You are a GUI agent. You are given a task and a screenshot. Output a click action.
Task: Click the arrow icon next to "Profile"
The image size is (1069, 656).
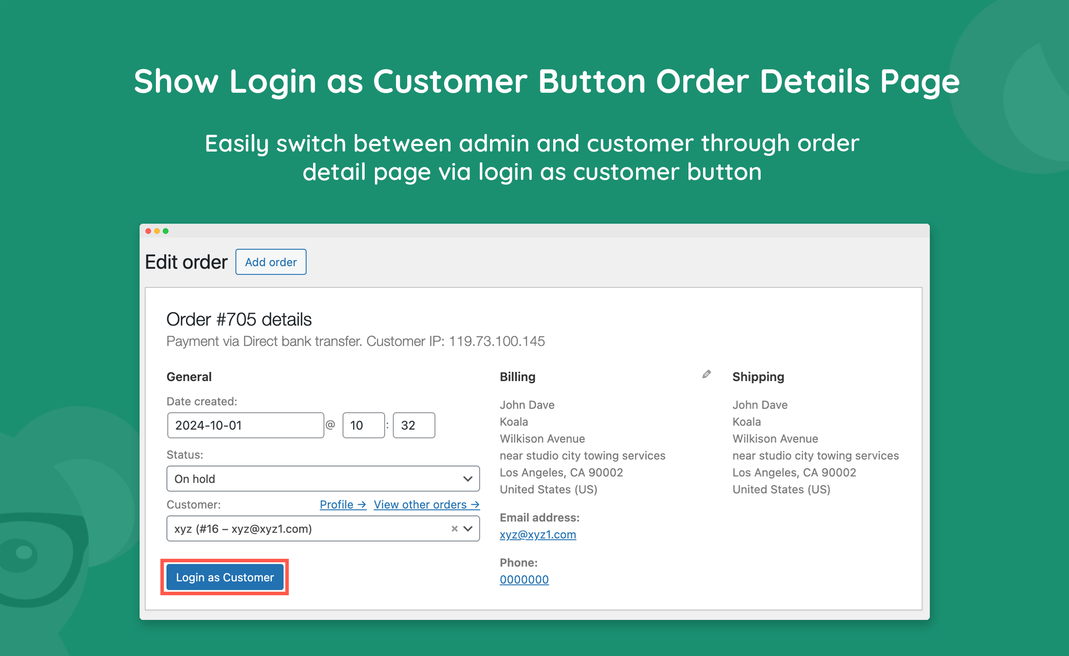coord(362,504)
